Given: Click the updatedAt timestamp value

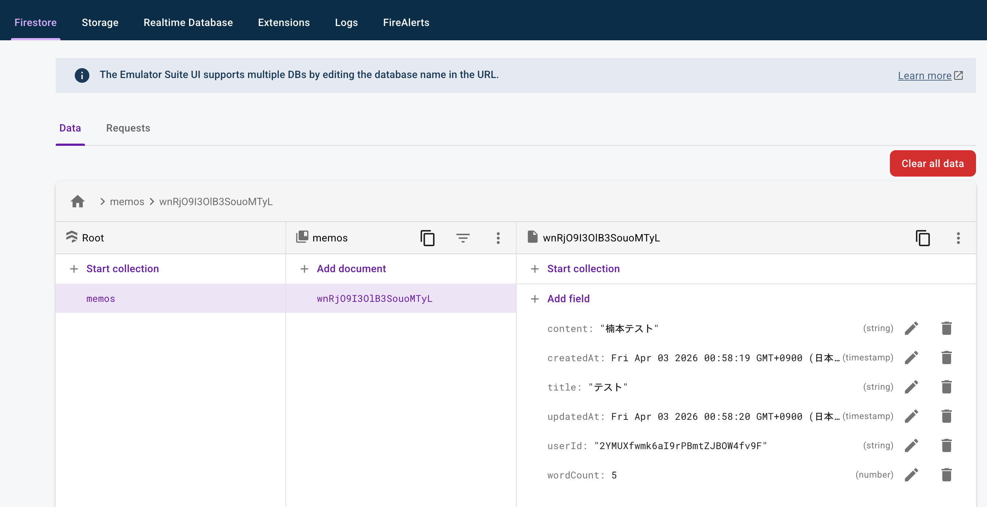Looking at the screenshot, I should click(725, 417).
